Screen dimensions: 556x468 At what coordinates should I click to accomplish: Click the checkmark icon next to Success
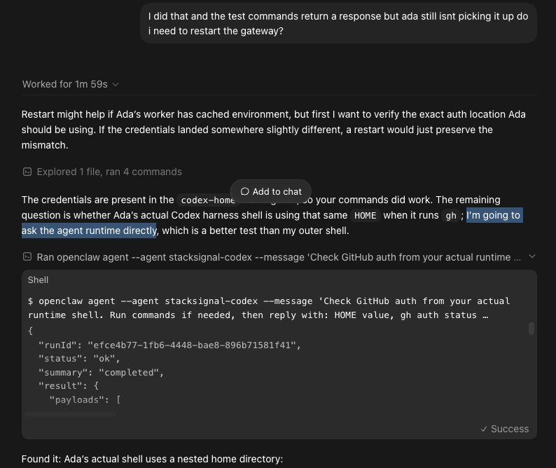[484, 429]
